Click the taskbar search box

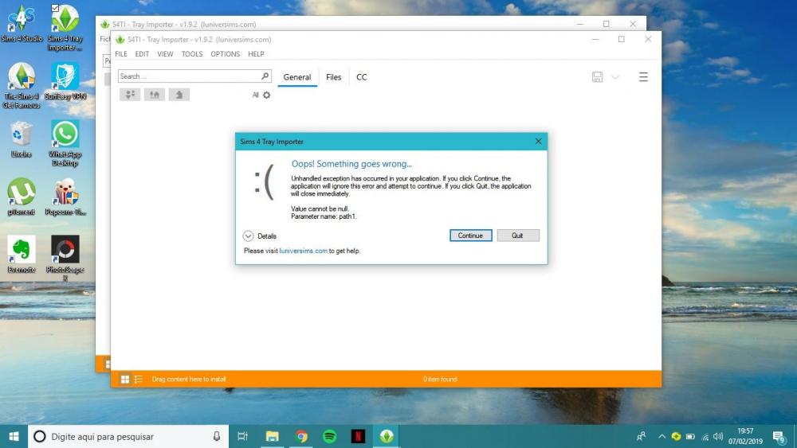click(128, 436)
